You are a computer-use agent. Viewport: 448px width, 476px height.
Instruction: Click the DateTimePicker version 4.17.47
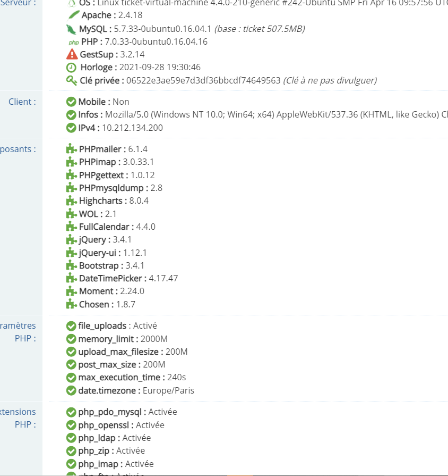pos(163,278)
